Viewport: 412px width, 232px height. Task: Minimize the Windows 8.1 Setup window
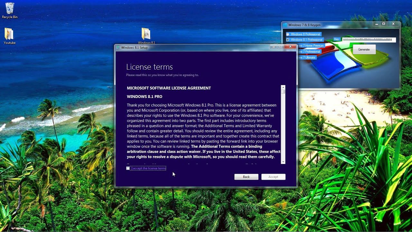point(274,47)
